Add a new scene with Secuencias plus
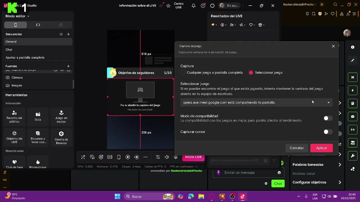 pyautogui.click(x=68, y=34)
